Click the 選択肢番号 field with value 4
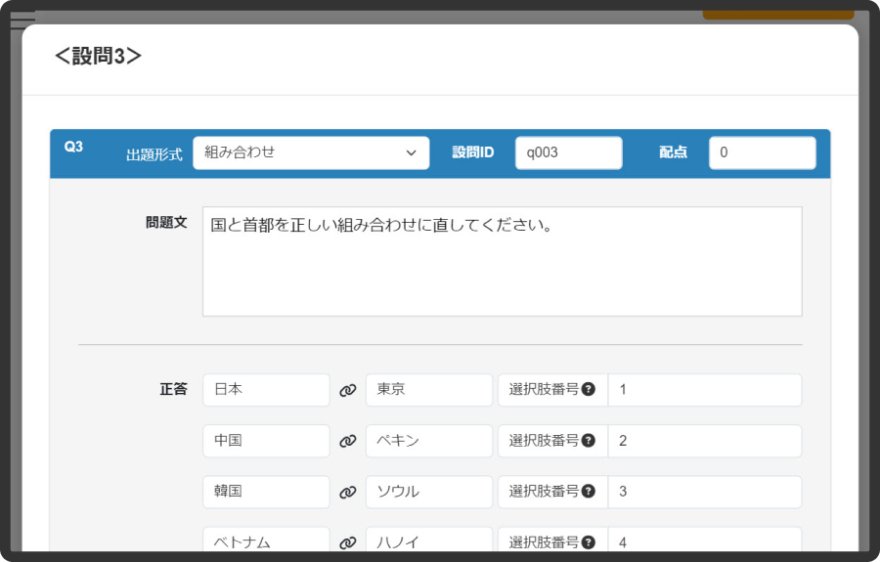Screen dimensions: 880x562 pyautogui.click(x=705, y=539)
